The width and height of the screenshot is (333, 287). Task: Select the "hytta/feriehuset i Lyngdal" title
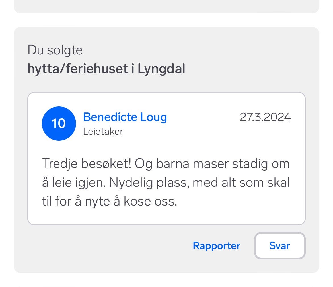point(106,69)
